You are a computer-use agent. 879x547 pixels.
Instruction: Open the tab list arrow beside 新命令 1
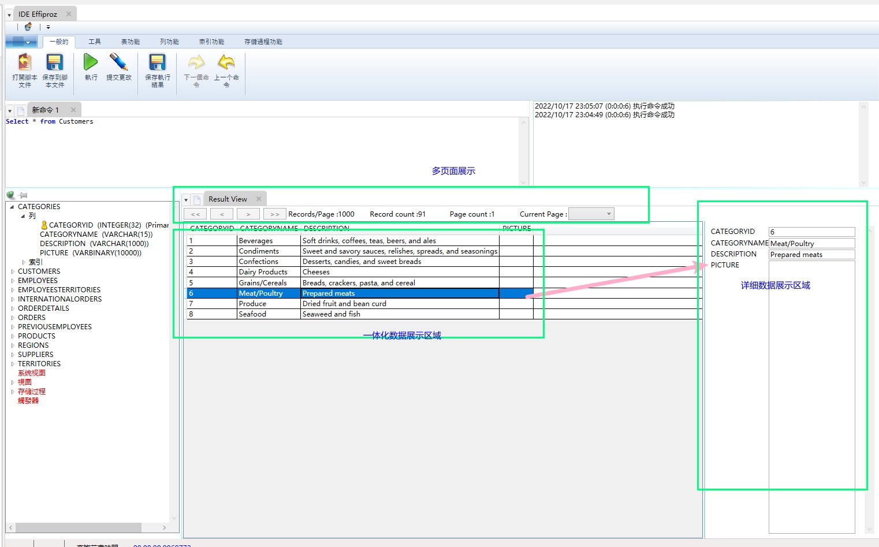(x=10, y=111)
